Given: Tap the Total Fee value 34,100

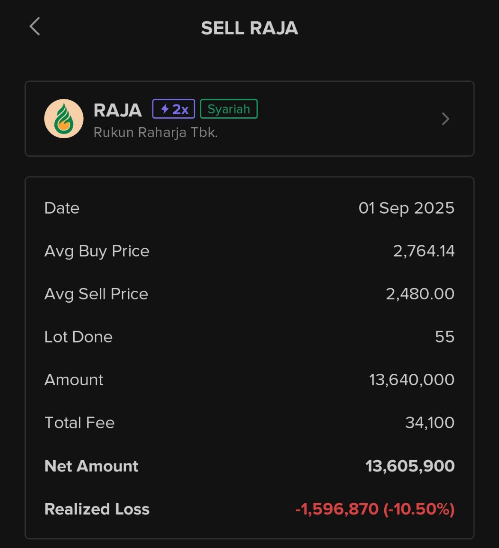Looking at the screenshot, I should 430,423.
